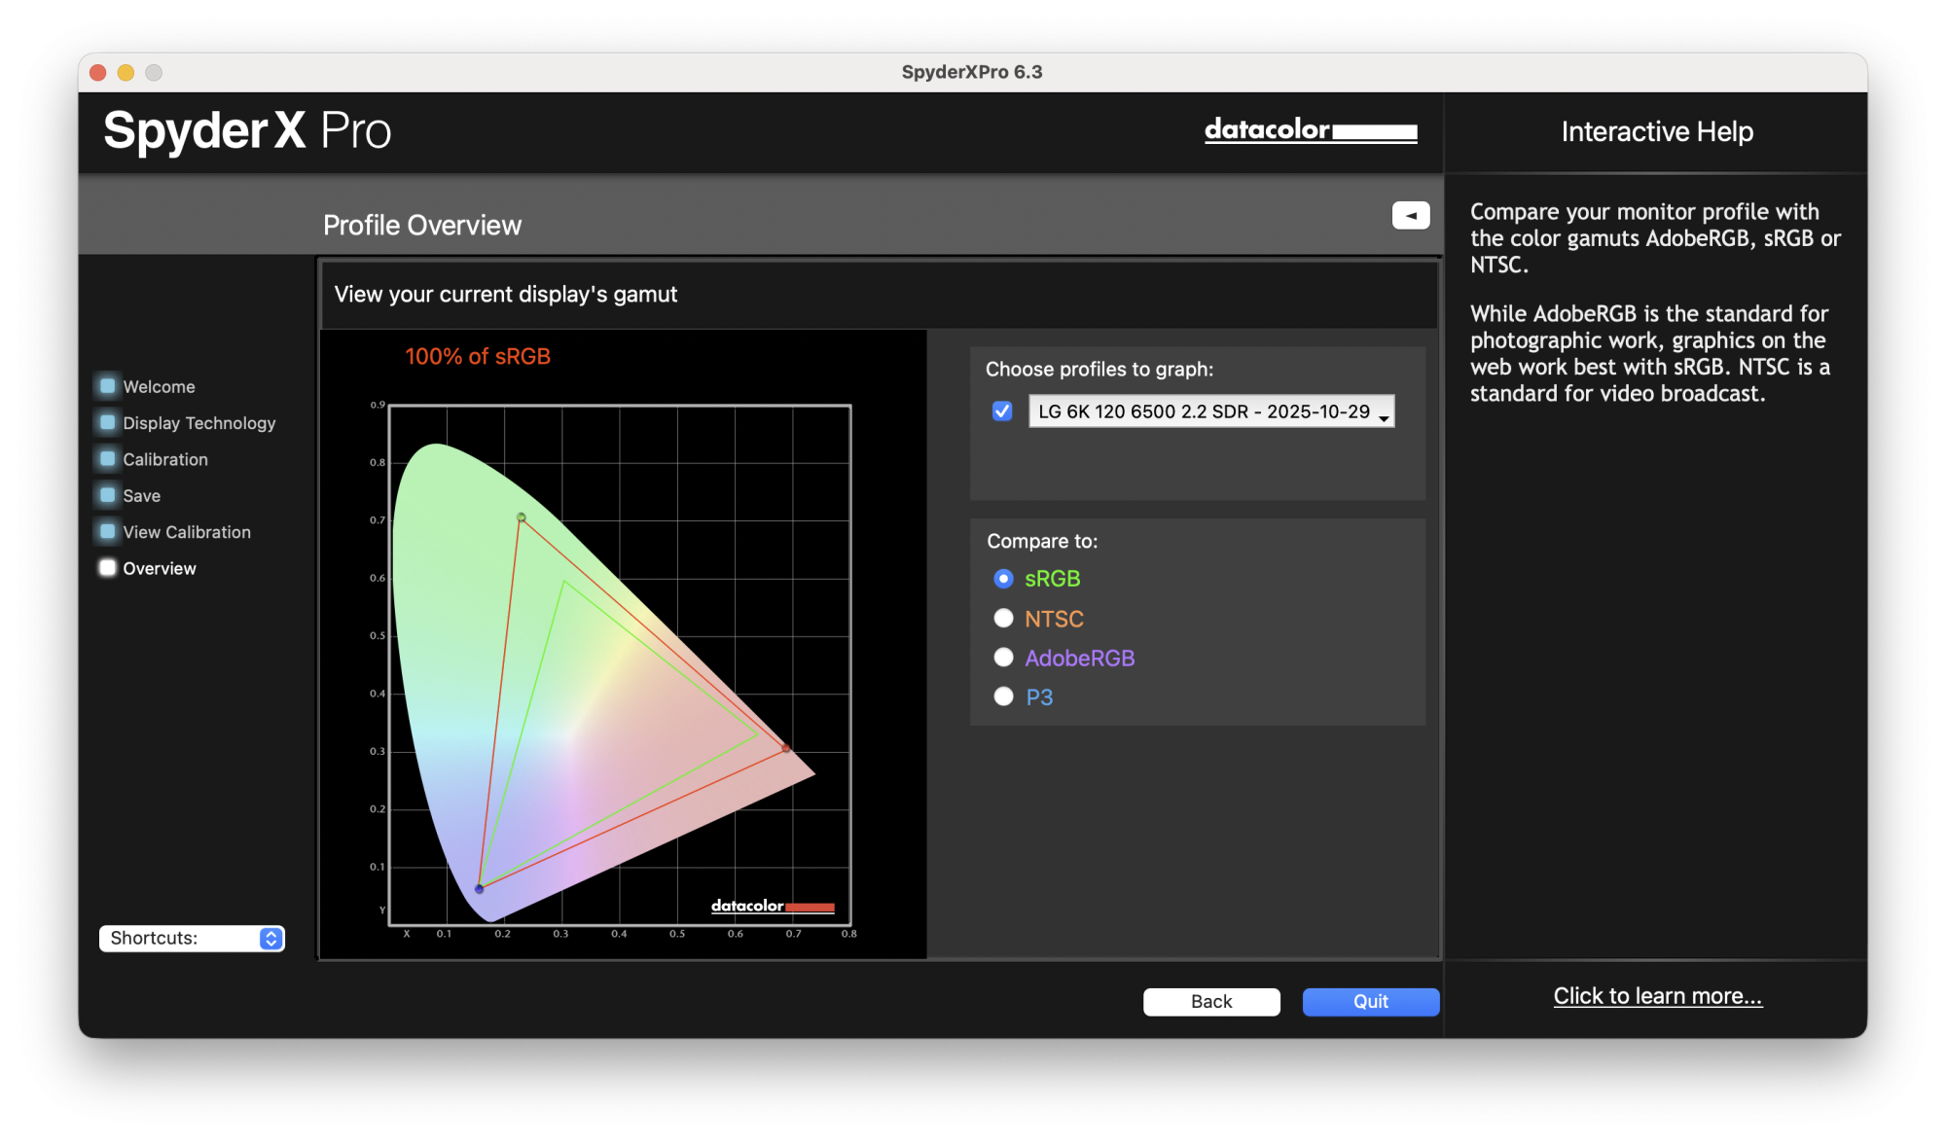This screenshot has width=1946, height=1142.
Task: Click the Display Technology step icon
Action: (107, 422)
